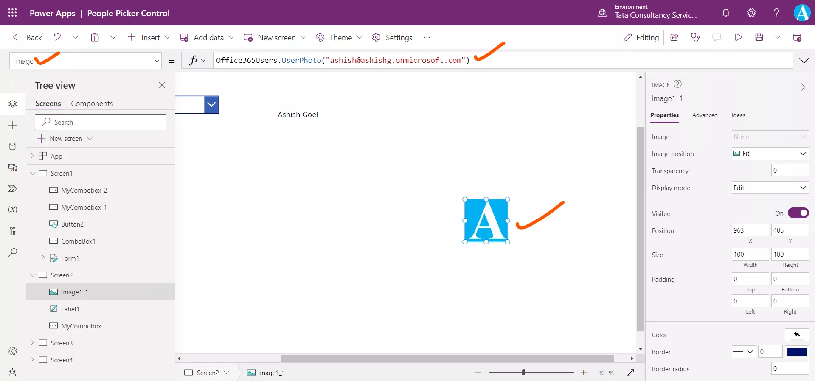Screen dimensions: 815x381
Task: Close the Tree view panel
Action: (162, 85)
